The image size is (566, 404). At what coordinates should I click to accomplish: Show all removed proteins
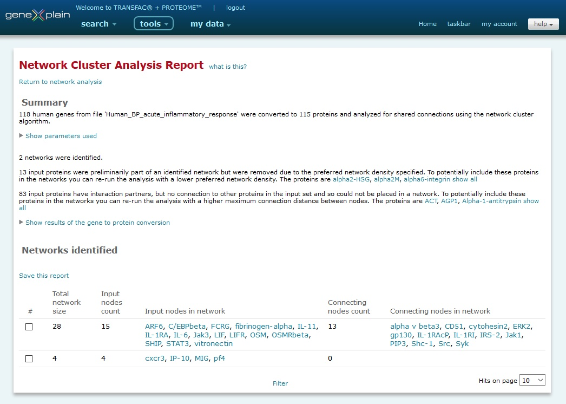coord(465,179)
